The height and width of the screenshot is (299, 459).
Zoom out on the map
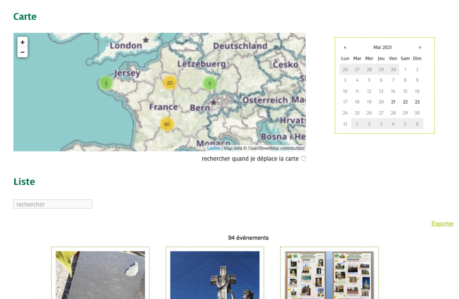click(x=22, y=52)
